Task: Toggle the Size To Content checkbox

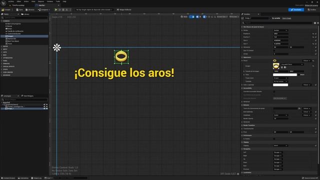Action: (274, 50)
